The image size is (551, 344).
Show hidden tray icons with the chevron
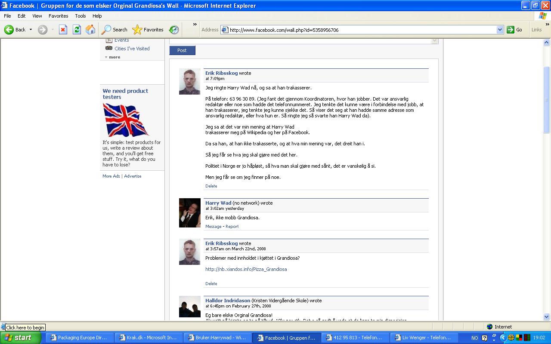[502, 338]
